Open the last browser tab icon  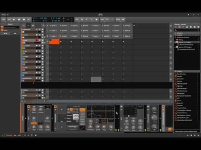coord(198,27)
